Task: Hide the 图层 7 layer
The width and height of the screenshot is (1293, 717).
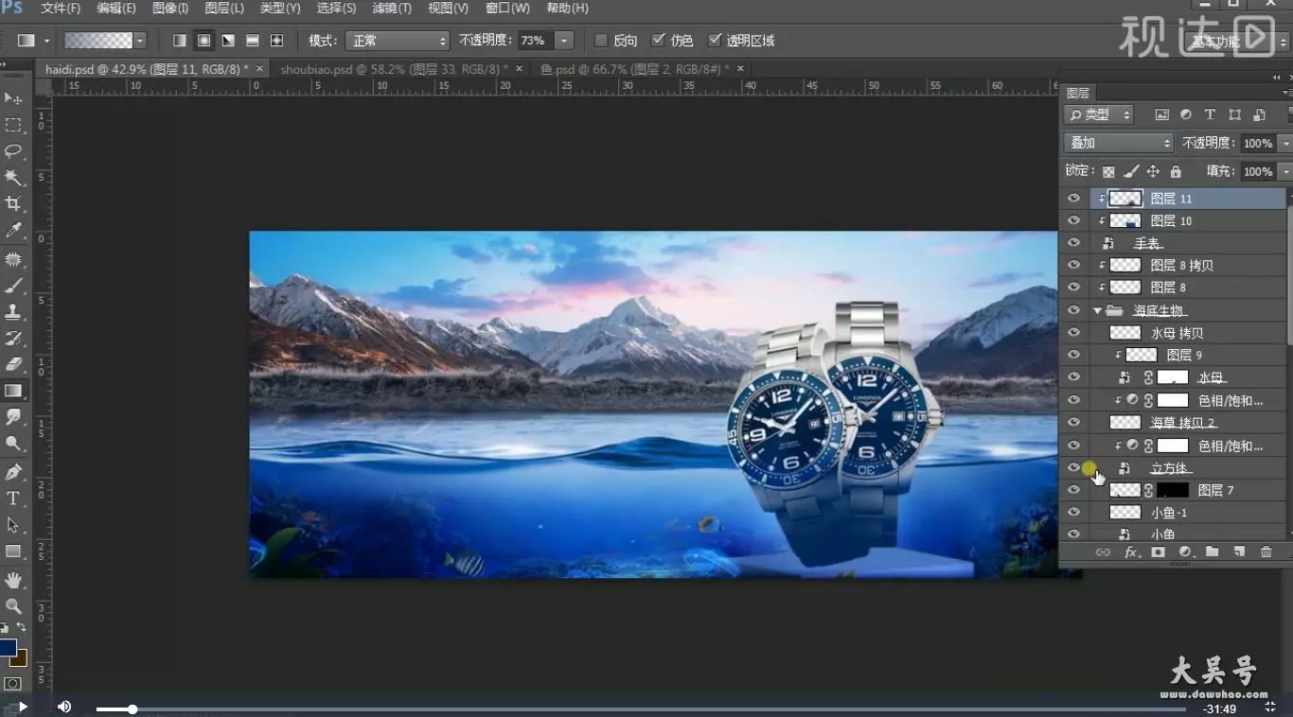Action: point(1073,490)
